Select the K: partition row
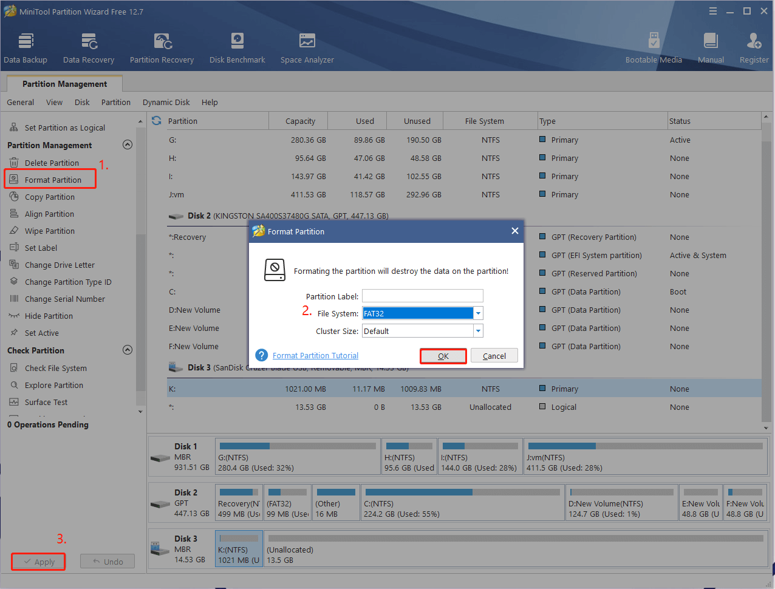This screenshot has height=589, width=775. [x=464, y=389]
